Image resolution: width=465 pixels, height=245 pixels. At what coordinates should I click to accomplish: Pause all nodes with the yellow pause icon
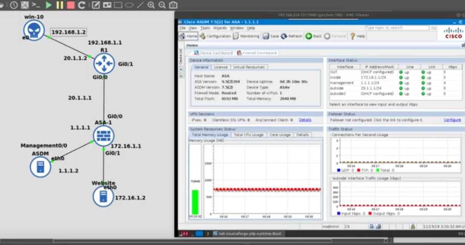tap(60, 5)
